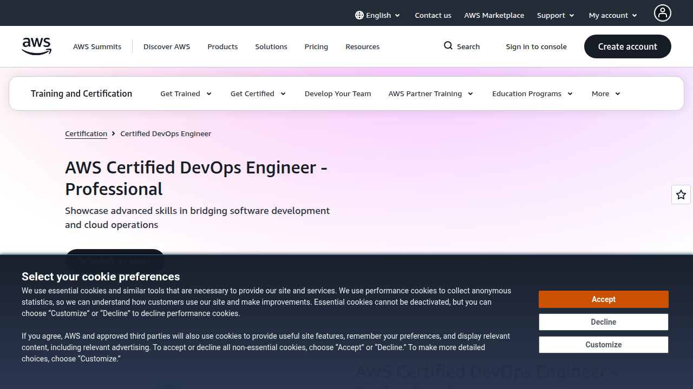Expand the Support dropdown
Viewport: 693px width, 389px height.
[556, 15]
